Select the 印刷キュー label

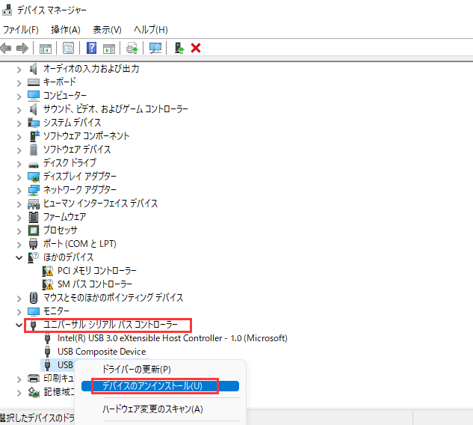pyautogui.click(x=59, y=378)
